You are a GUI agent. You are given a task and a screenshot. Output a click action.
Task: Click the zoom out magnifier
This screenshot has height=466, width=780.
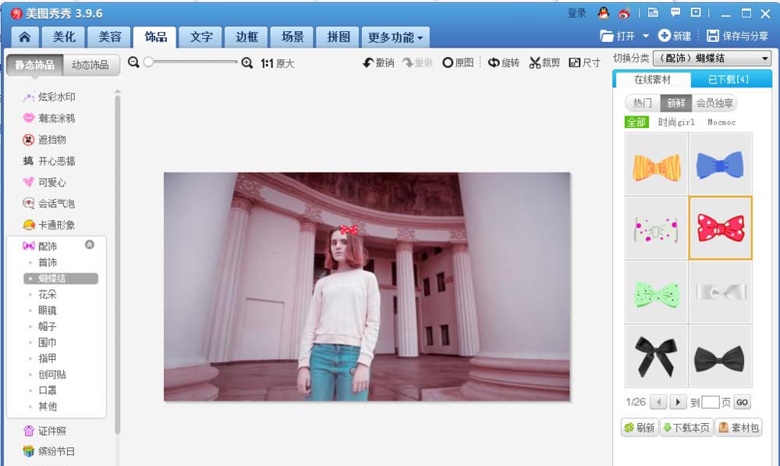tap(133, 62)
